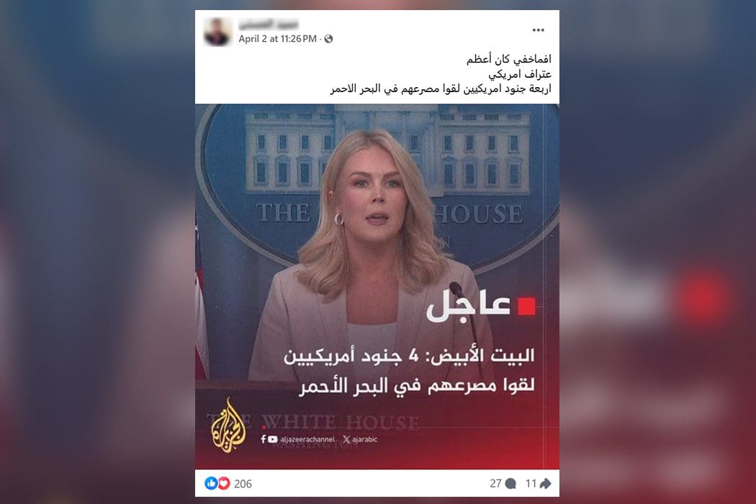
Task: Click the Facebook icon beside aljazeerachannel
Action: click(x=264, y=439)
